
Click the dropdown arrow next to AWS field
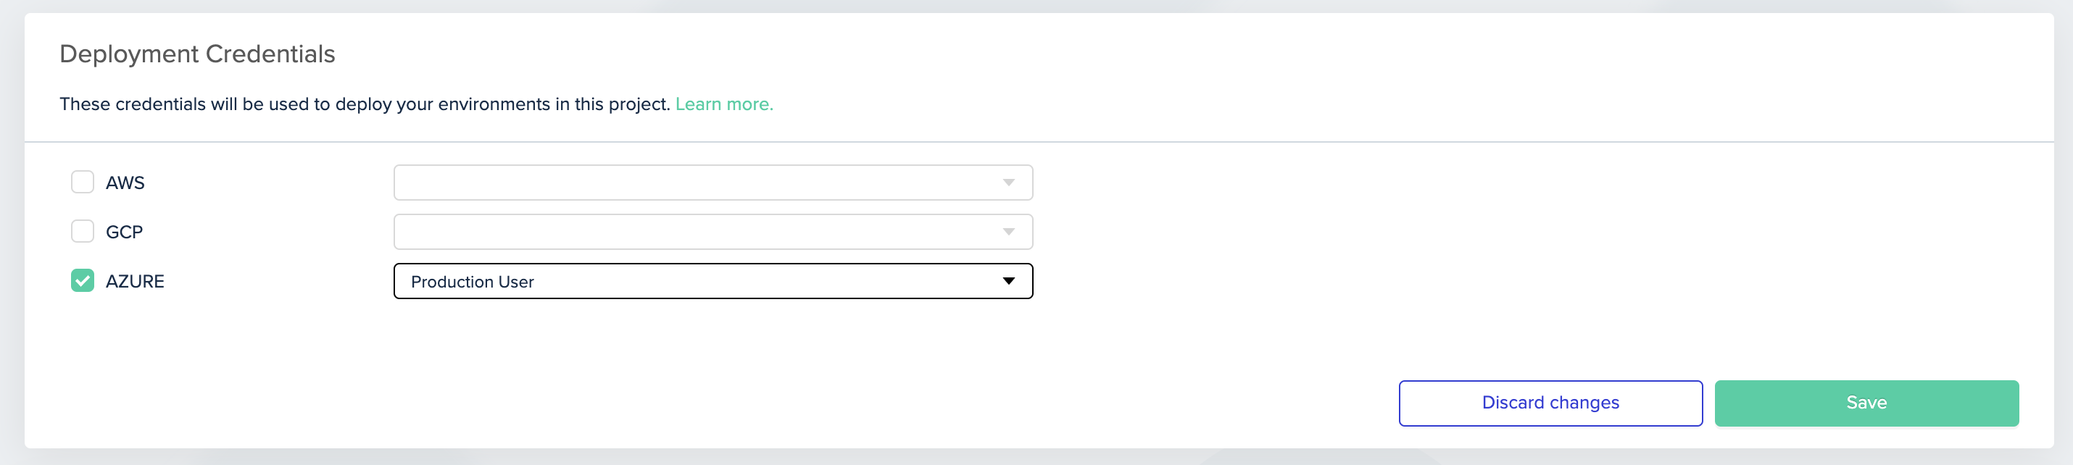(x=1007, y=182)
